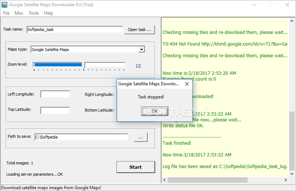This screenshot has height=191, width=296.
Task: Click the browse ... button beside Path to save
Action: [141, 137]
